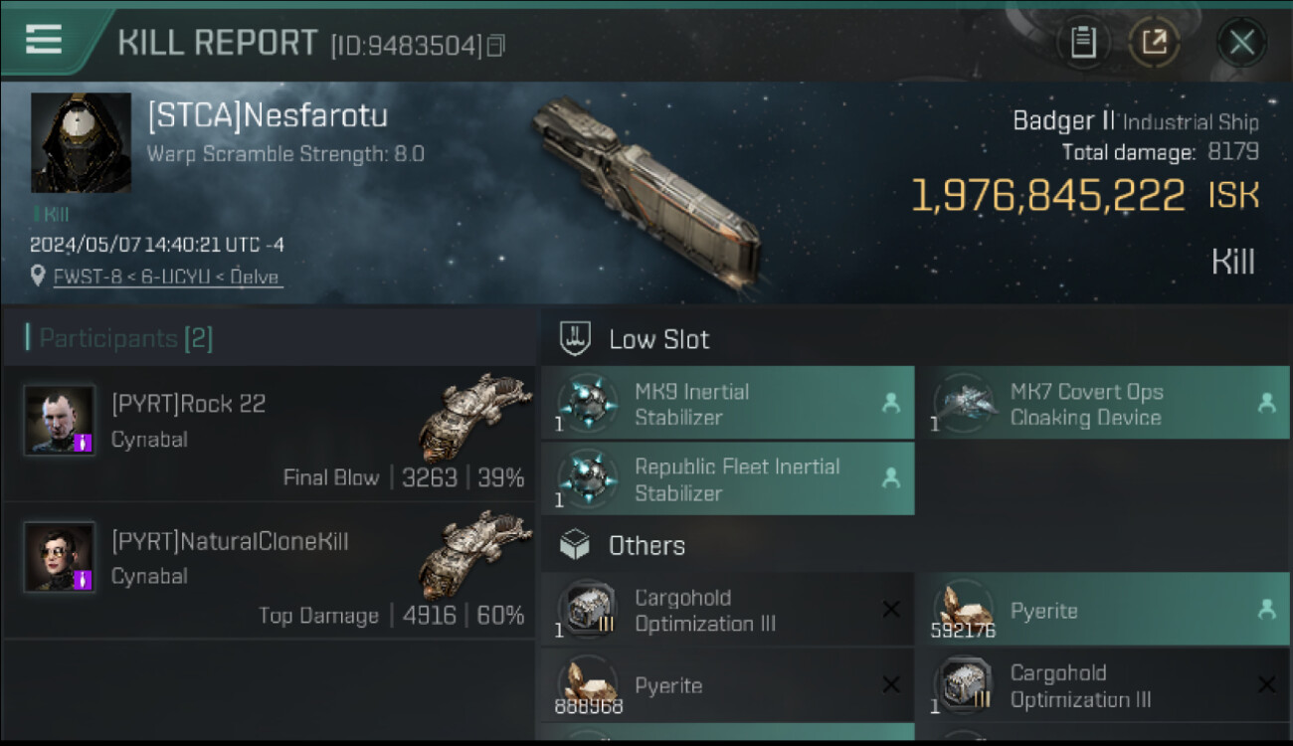1293x746 pixels.
Task: Open the Nesfarotu character portrait
Action: pos(81,142)
